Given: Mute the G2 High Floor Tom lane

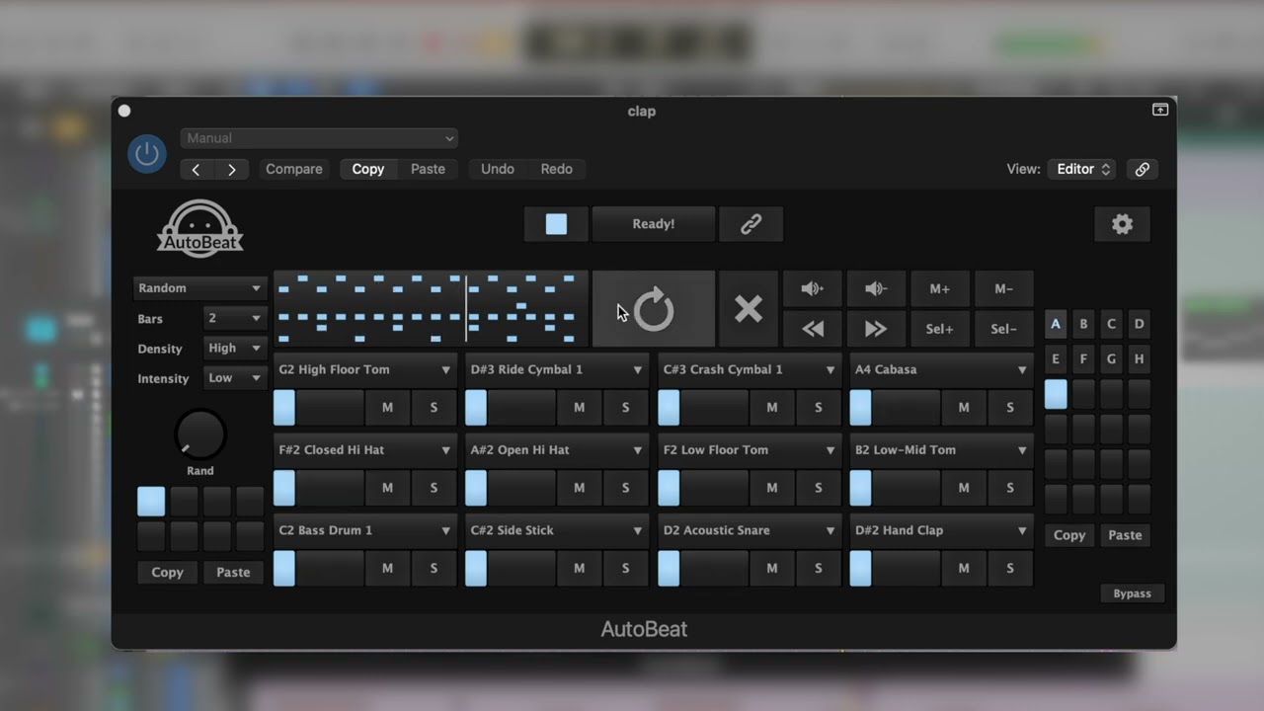Looking at the screenshot, I should pyautogui.click(x=387, y=407).
